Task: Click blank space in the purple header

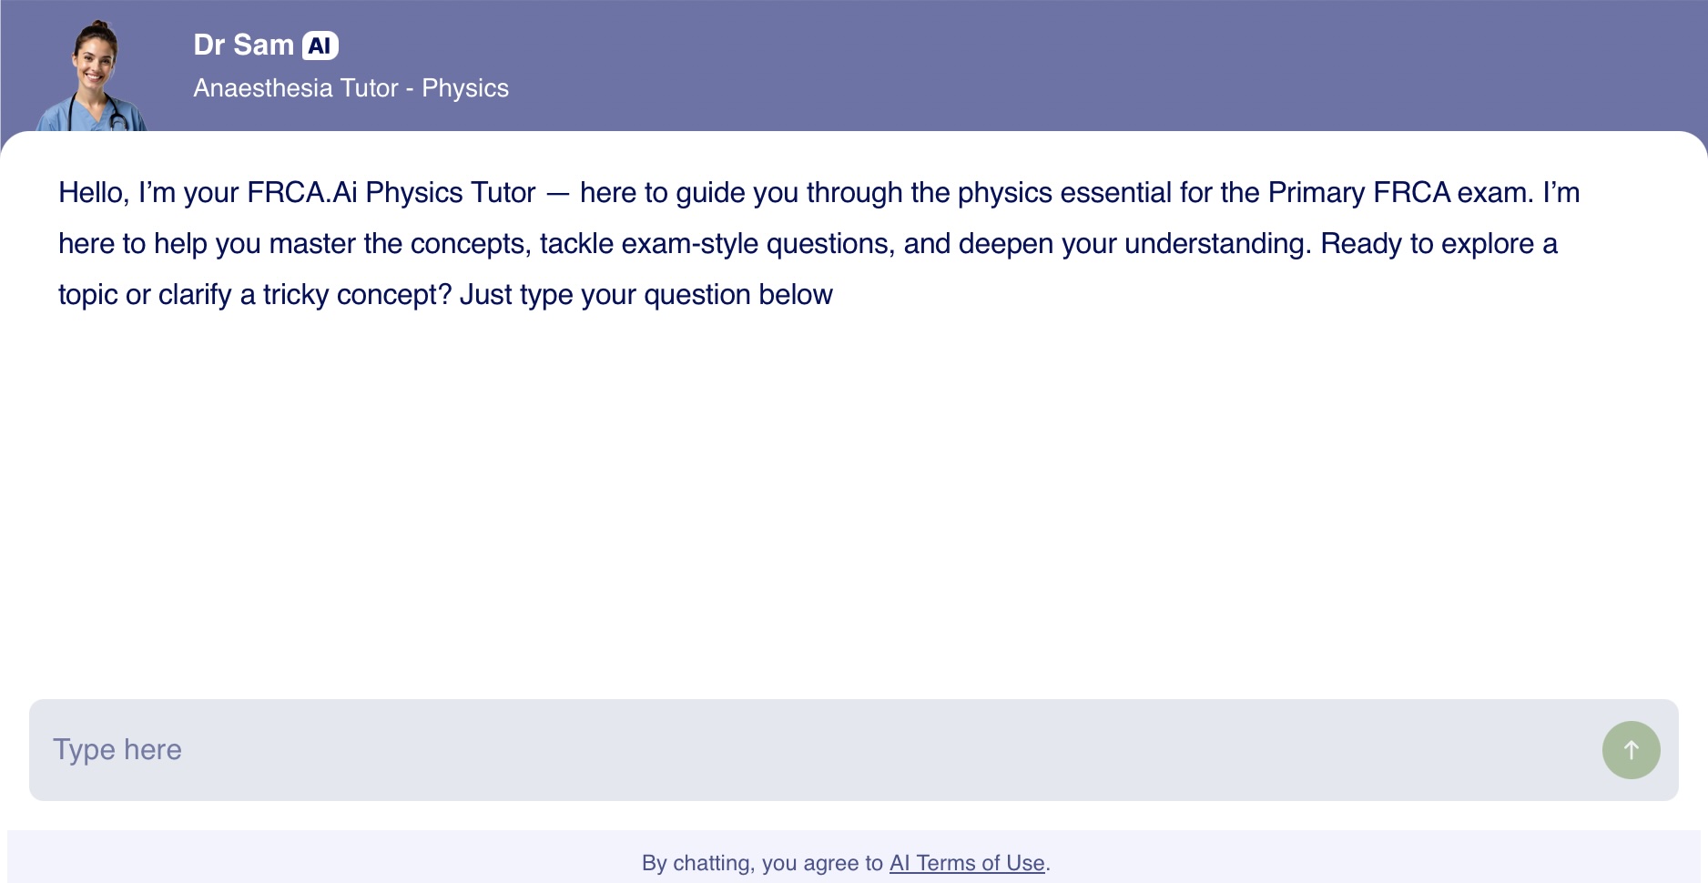Action: tap(1093, 64)
